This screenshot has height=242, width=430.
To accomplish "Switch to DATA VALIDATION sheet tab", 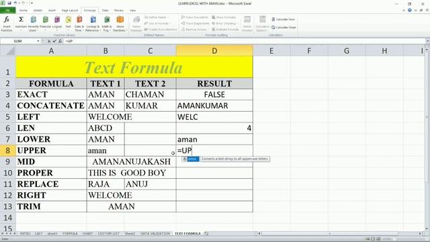I will 155,234.
